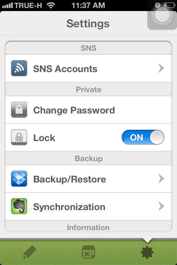
Task: Select the gear settings tab
Action: 147,252
